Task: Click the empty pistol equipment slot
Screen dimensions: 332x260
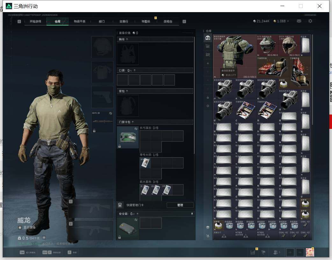Action: click(102, 97)
